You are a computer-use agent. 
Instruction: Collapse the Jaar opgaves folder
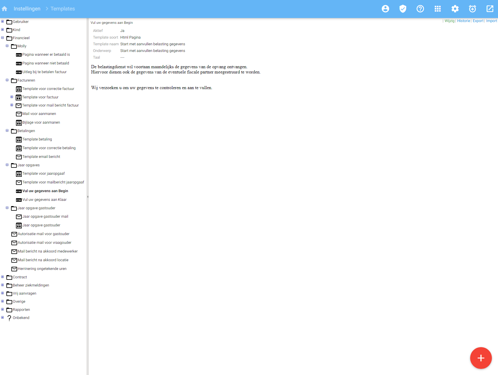coord(7,165)
